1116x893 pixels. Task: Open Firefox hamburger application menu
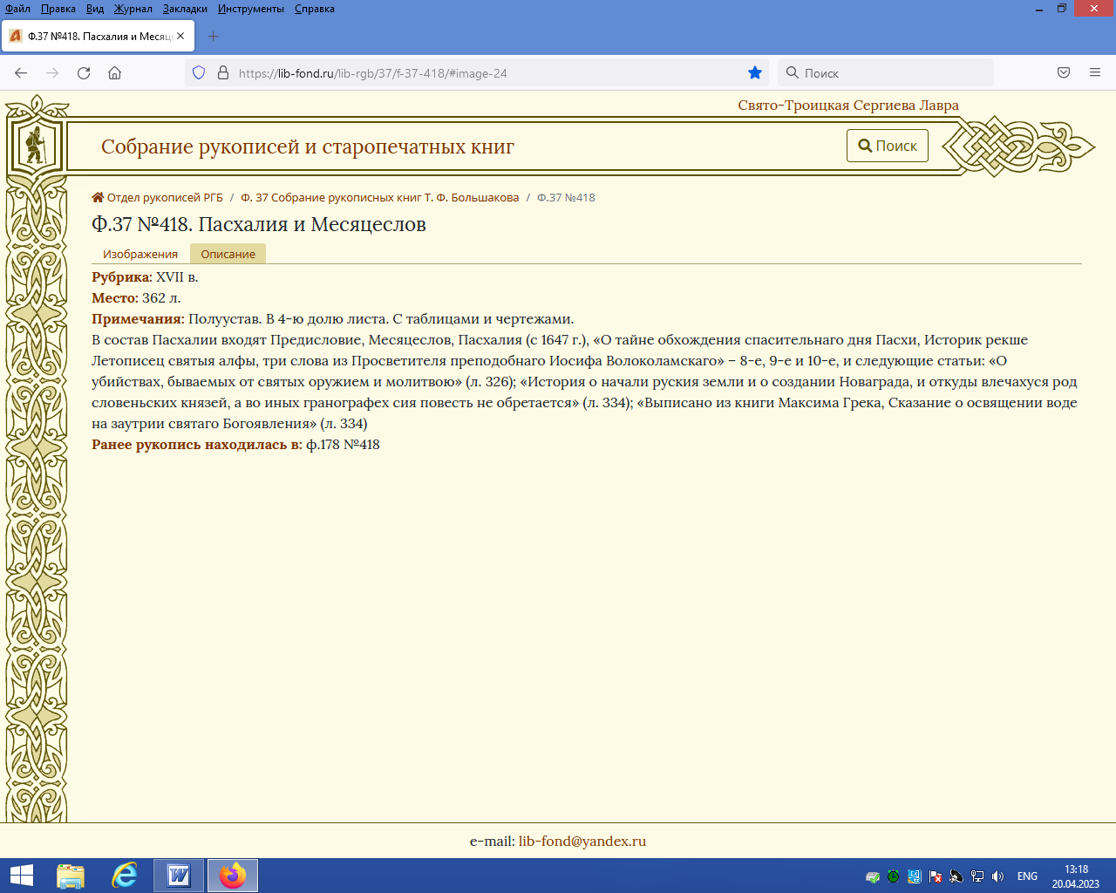(1095, 73)
